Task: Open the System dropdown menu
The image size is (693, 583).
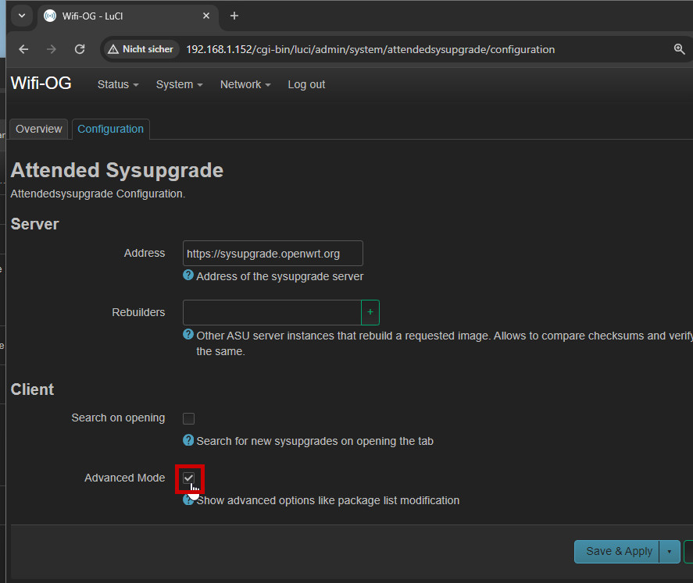Action: coord(179,84)
